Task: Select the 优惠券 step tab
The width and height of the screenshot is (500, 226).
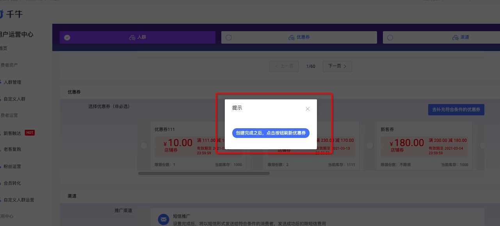Action: 299,37
